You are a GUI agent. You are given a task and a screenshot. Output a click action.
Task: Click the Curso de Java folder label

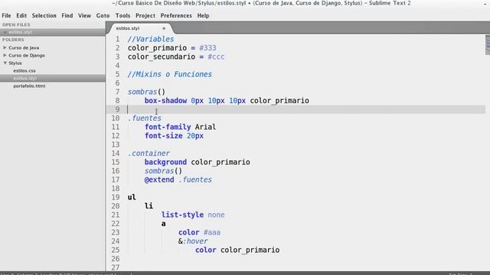point(24,47)
